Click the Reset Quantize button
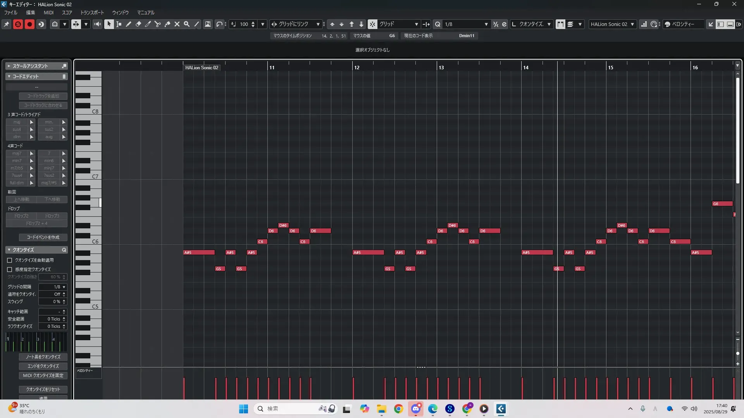Screen dimensions: 744x418 click(43, 389)
